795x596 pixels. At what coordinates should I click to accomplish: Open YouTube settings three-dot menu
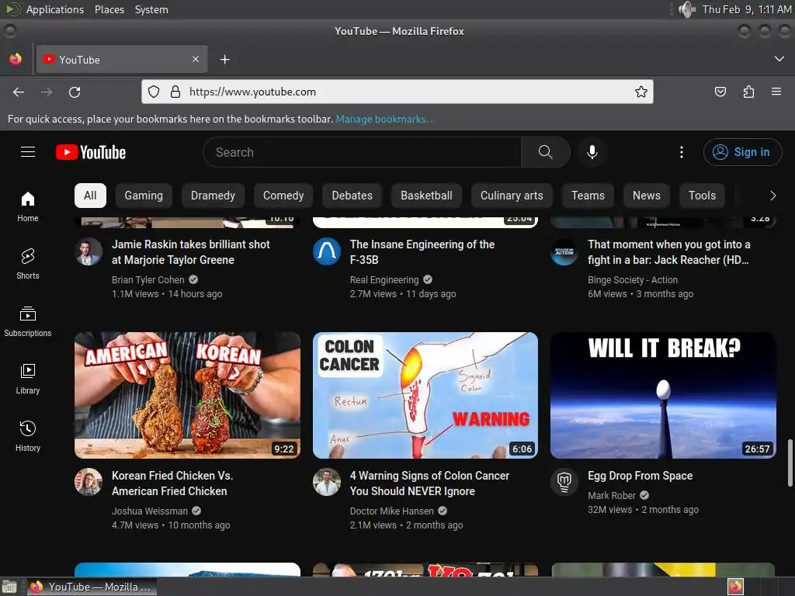(681, 152)
